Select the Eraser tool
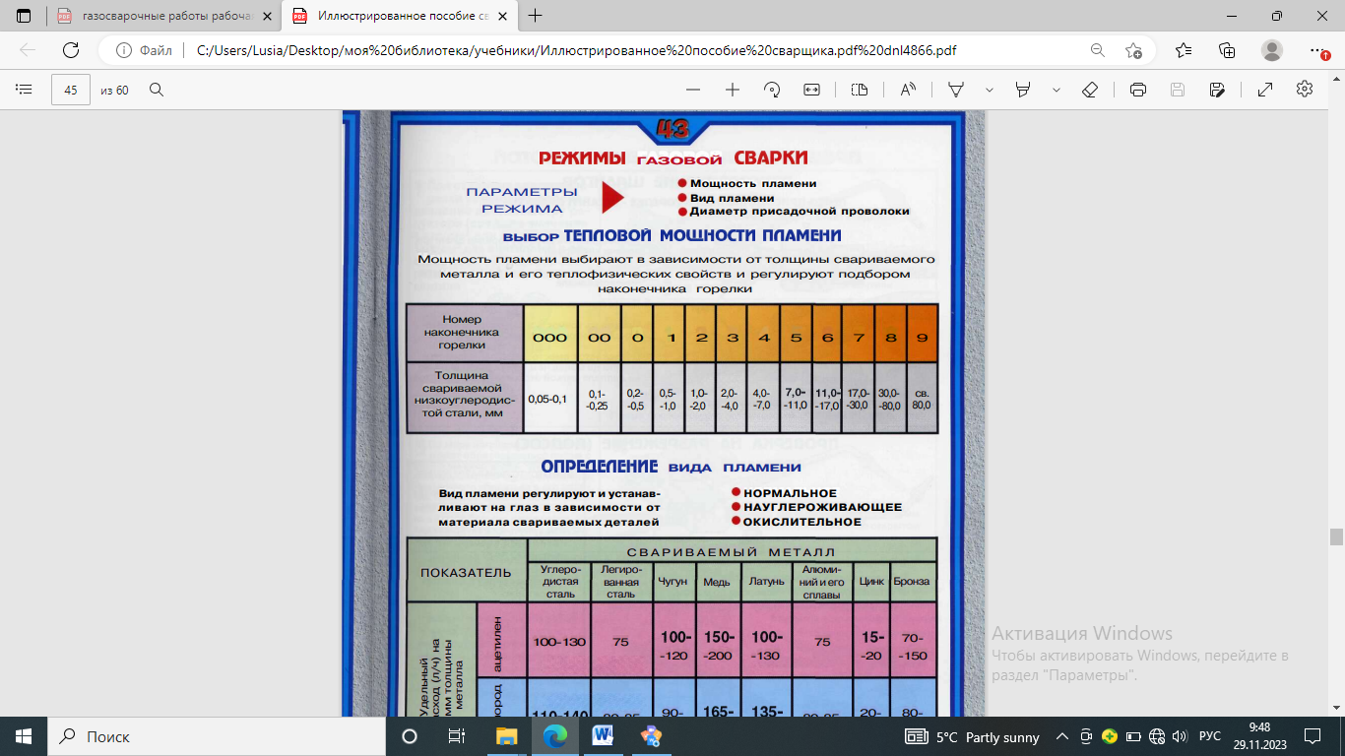The image size is (1345, 756). coord(1090,90)
